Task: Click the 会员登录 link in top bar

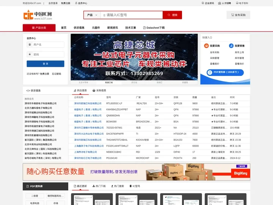Action: tap(53, 3)
